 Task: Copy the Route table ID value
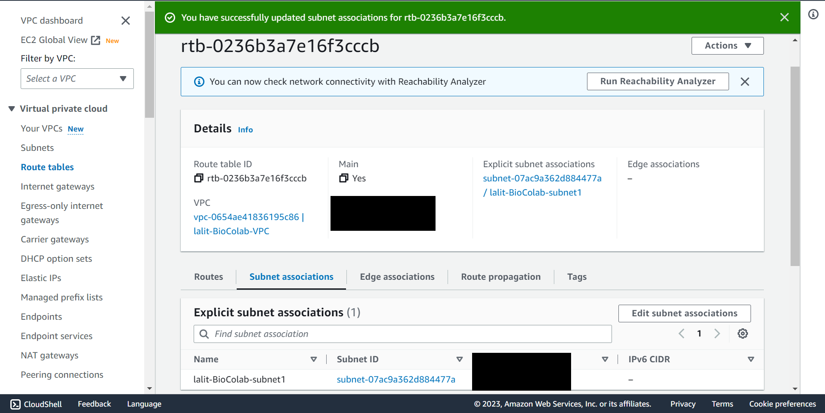pyautogui.click(x=198, y=178)
